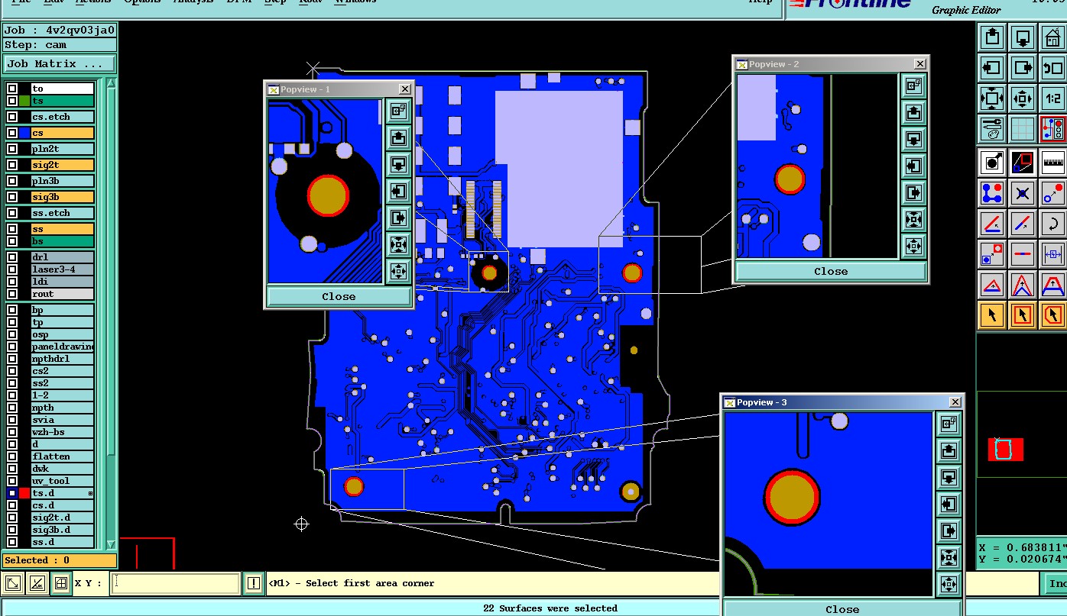The width and height of the screenshot is (1067, 616).
Task: Click the exclamation mark button
Action: coord(255,584)
